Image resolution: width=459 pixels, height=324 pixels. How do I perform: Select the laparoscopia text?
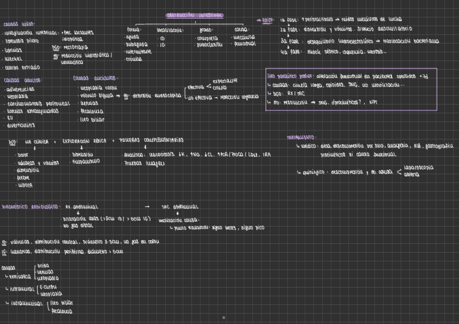tap(419, 168)
